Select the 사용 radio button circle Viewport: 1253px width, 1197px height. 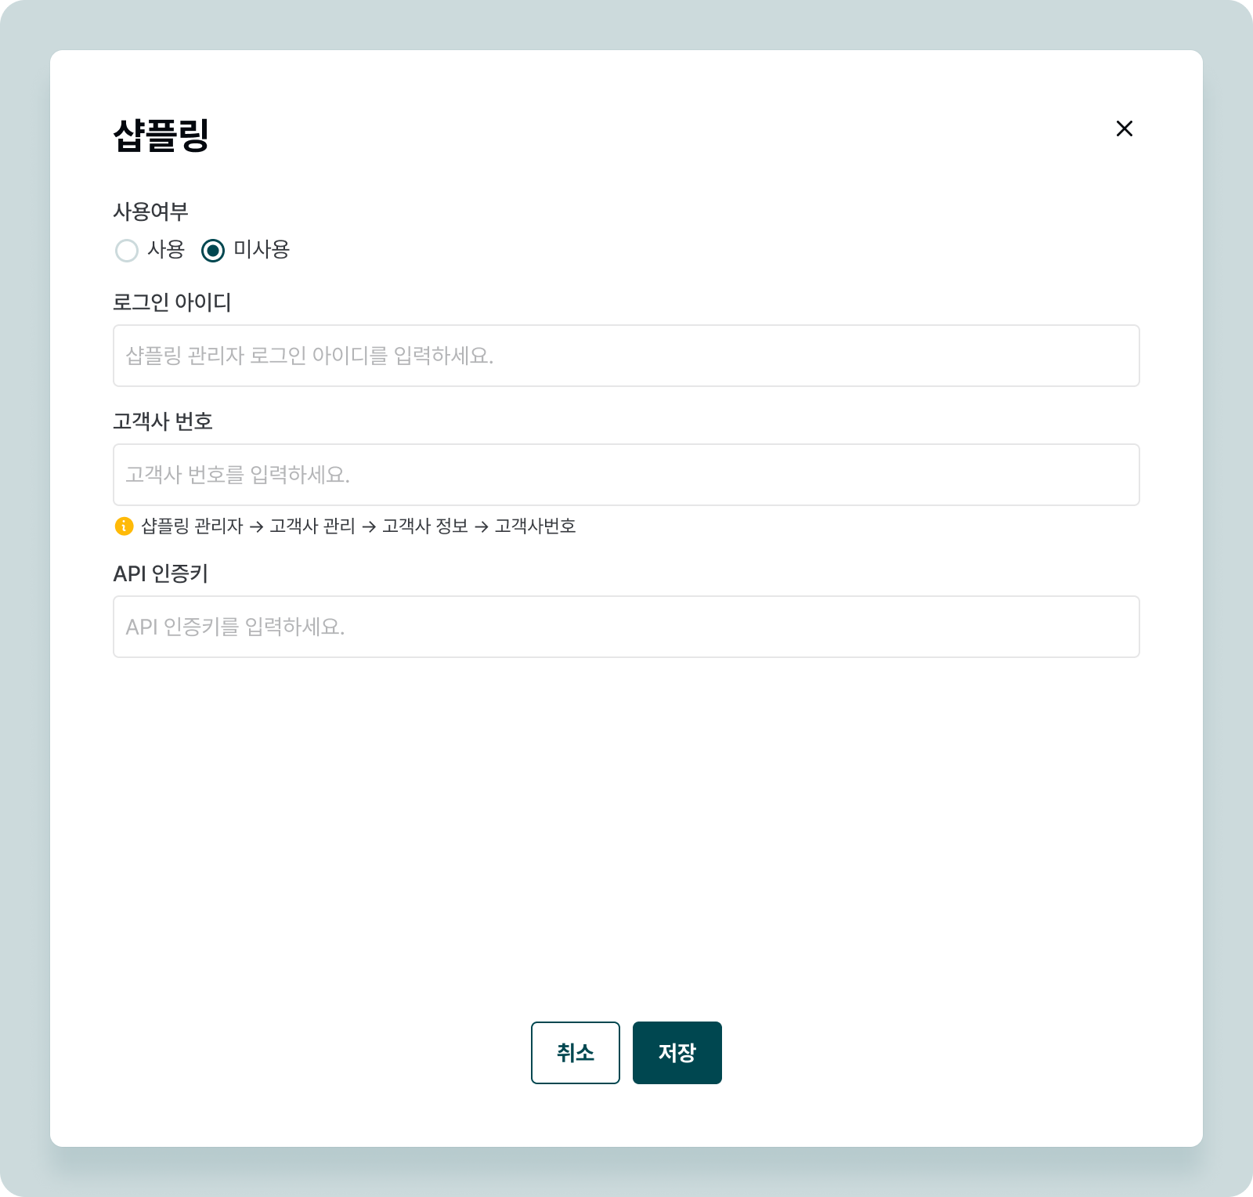coord(127,251)
